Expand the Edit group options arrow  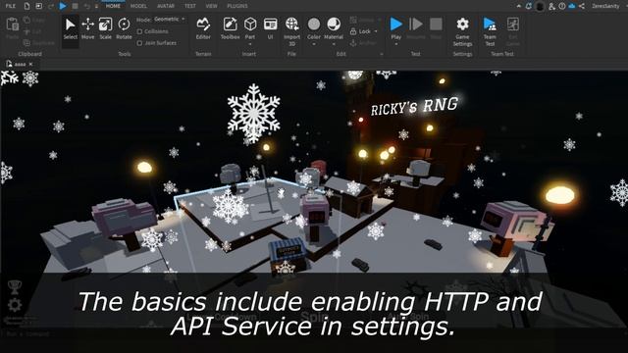[382, 54]
